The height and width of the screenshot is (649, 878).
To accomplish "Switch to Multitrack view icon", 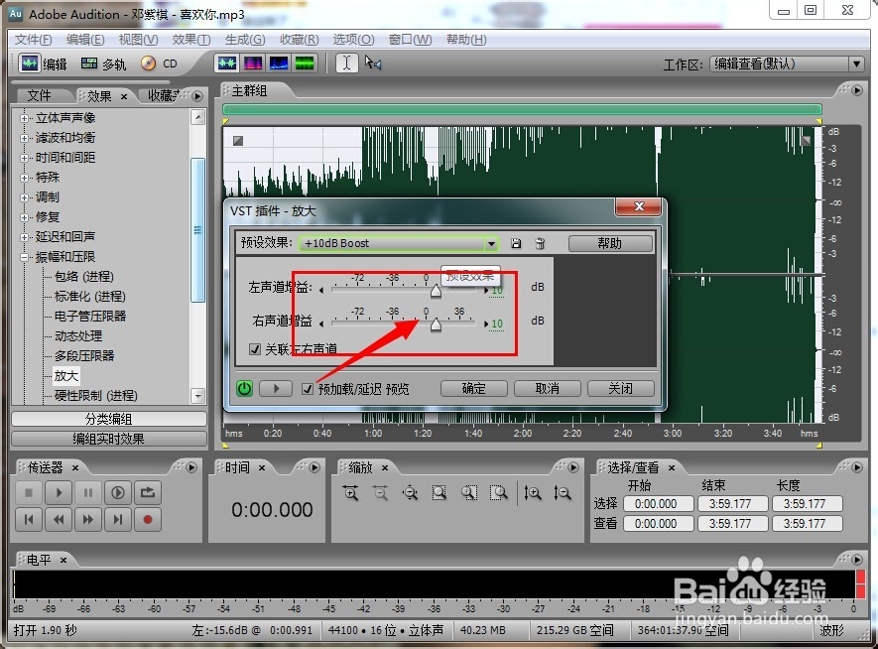I will [x=89, y=64].
